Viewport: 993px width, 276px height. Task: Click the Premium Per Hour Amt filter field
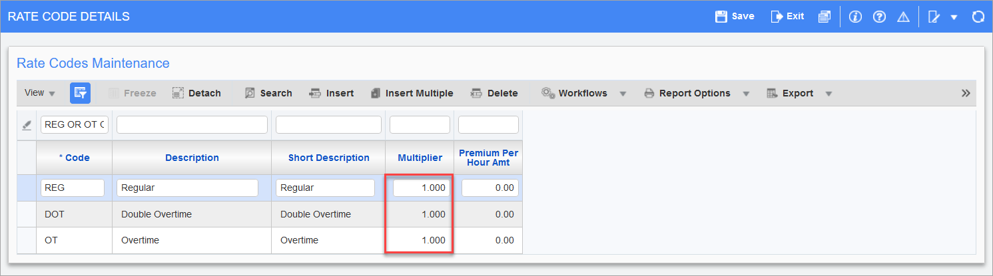488,125
